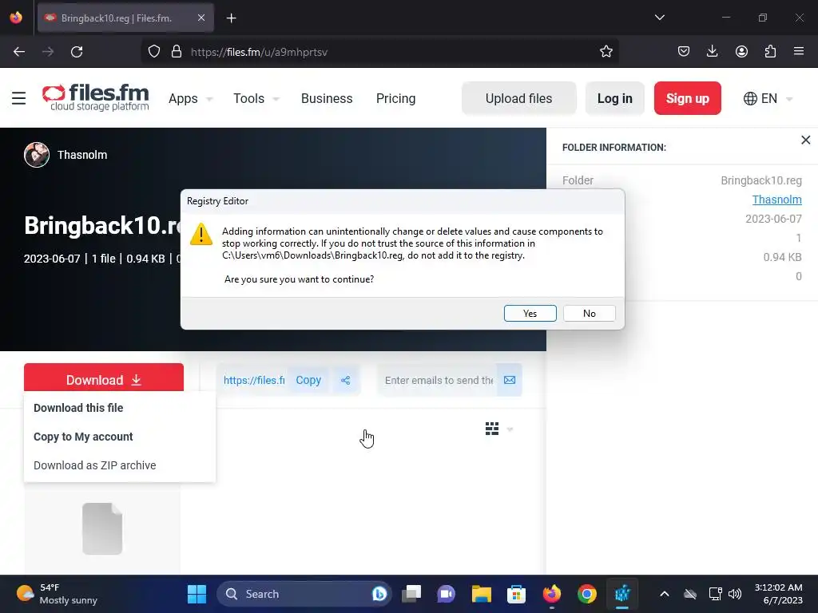Open the volume speaker tray icon

point(735,594)
